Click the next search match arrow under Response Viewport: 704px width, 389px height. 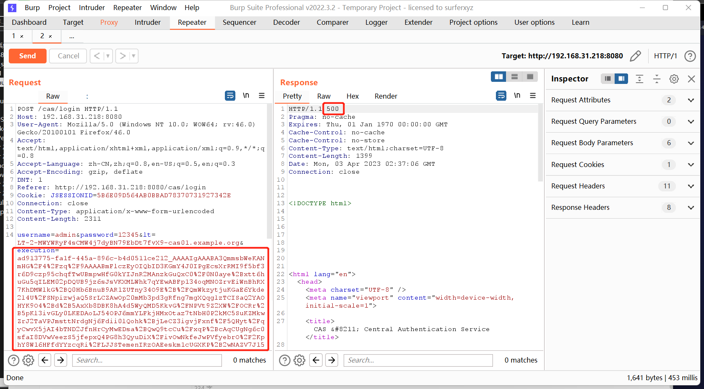331,360
